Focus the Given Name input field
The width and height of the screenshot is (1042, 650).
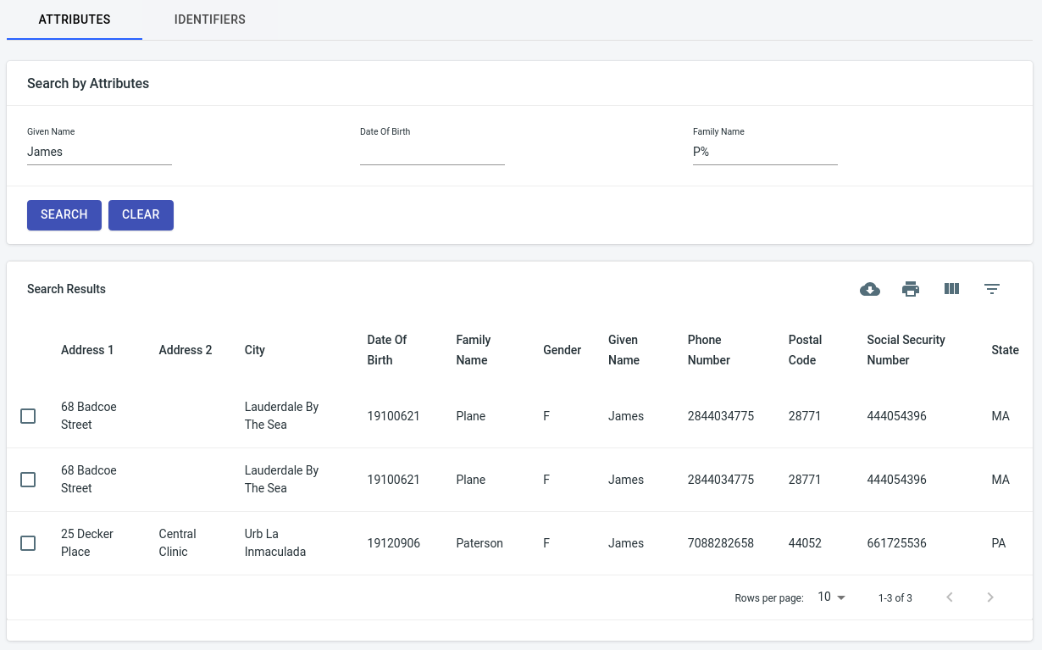(x=99, y=152)
